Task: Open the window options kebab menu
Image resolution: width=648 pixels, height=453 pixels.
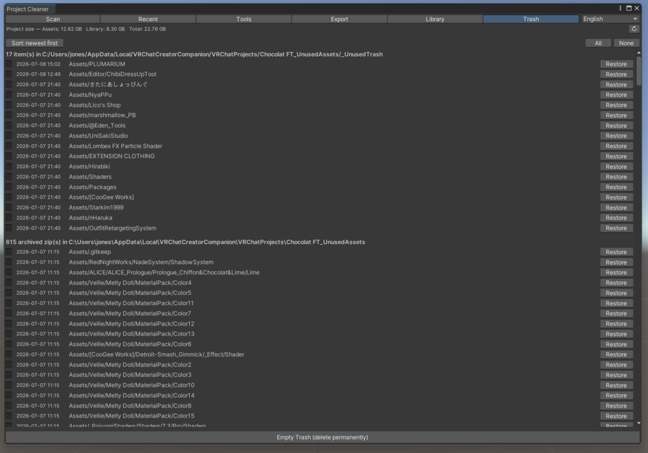Action: pyautogui.click(x=620, y=8)
